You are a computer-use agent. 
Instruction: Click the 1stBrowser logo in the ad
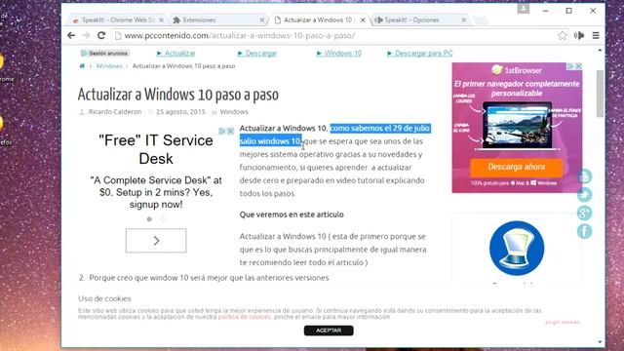click(x=517, y=70)
